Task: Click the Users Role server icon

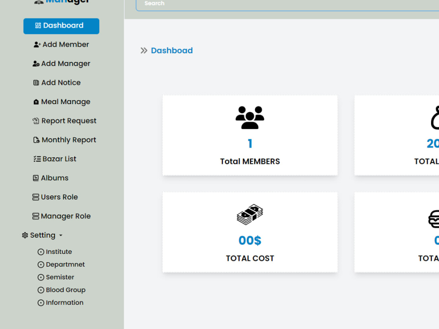Action: [36, 197]
